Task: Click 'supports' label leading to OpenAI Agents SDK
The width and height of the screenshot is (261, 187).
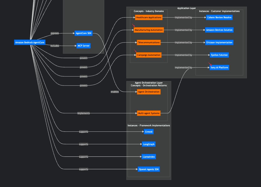Action: [x=83, y=169]
